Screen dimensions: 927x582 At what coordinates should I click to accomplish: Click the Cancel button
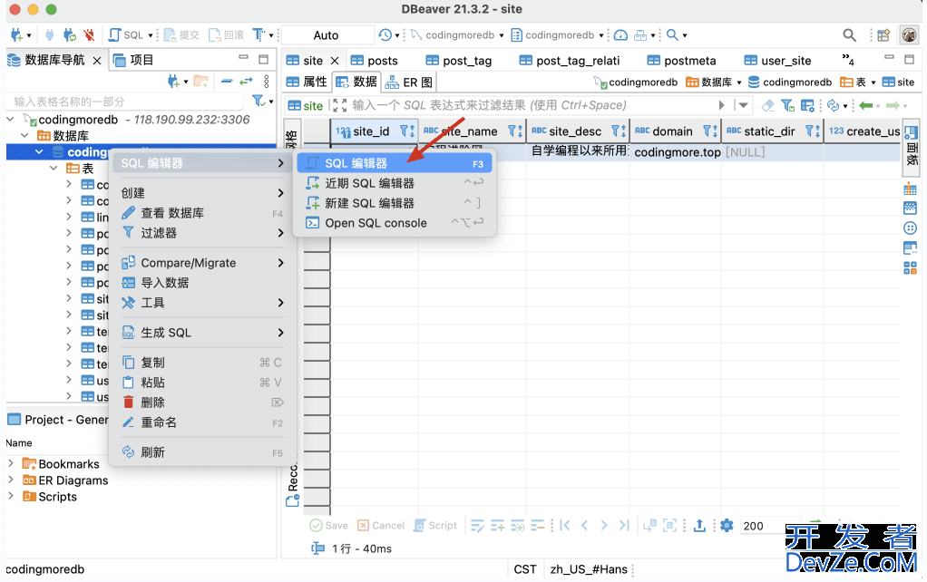pyautogui.click(x=381, y=525)
